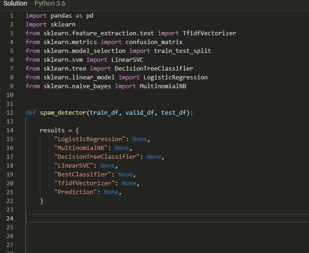Click the "LinearSVC" dictionary key string
Viewport: 309px width, 253px height.
[74, 165]
